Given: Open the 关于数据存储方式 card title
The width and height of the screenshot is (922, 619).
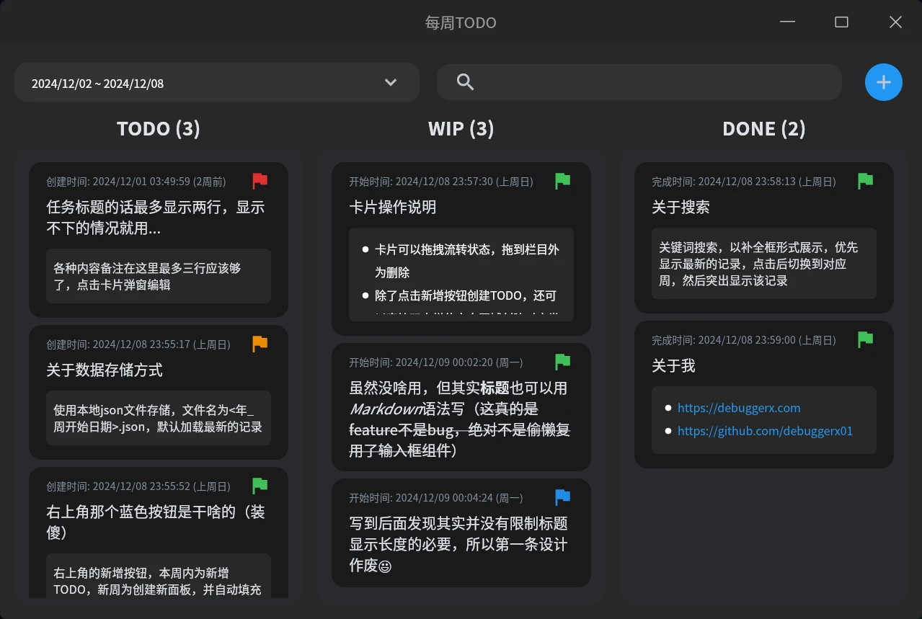Looking at the screenshot, I should point(105,370).
